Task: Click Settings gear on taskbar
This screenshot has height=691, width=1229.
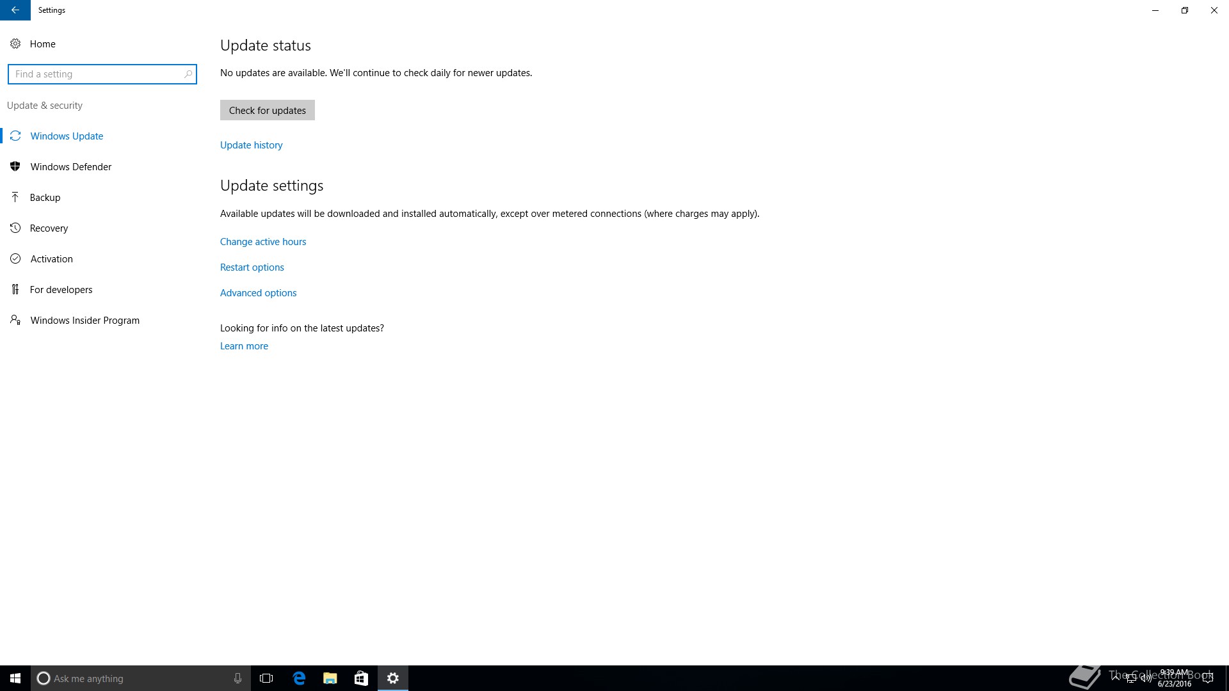Action: [393, 678]
